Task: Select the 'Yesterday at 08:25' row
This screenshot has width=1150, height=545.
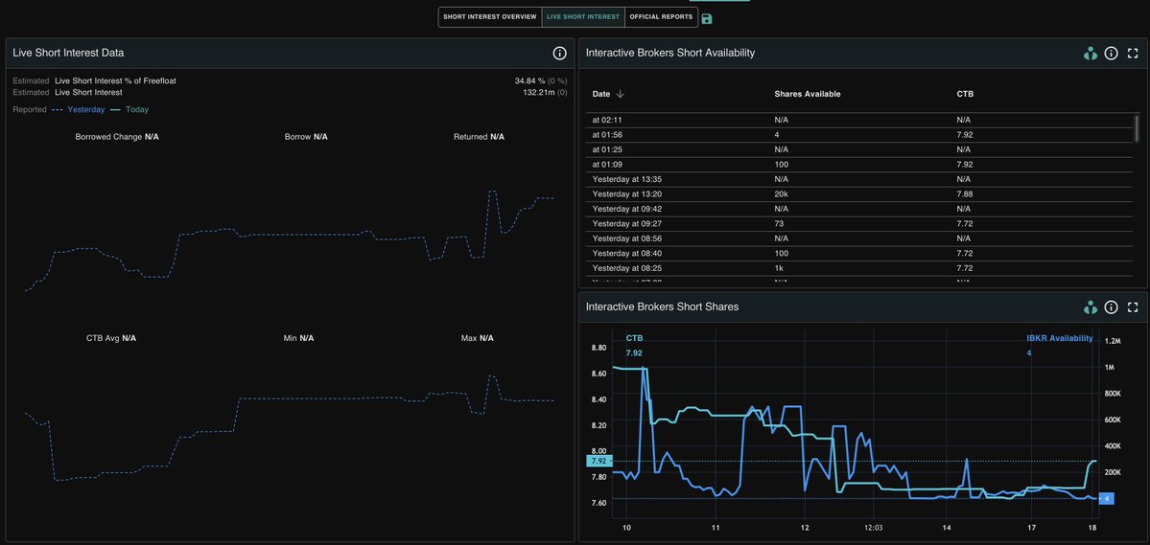Action: 858,268
